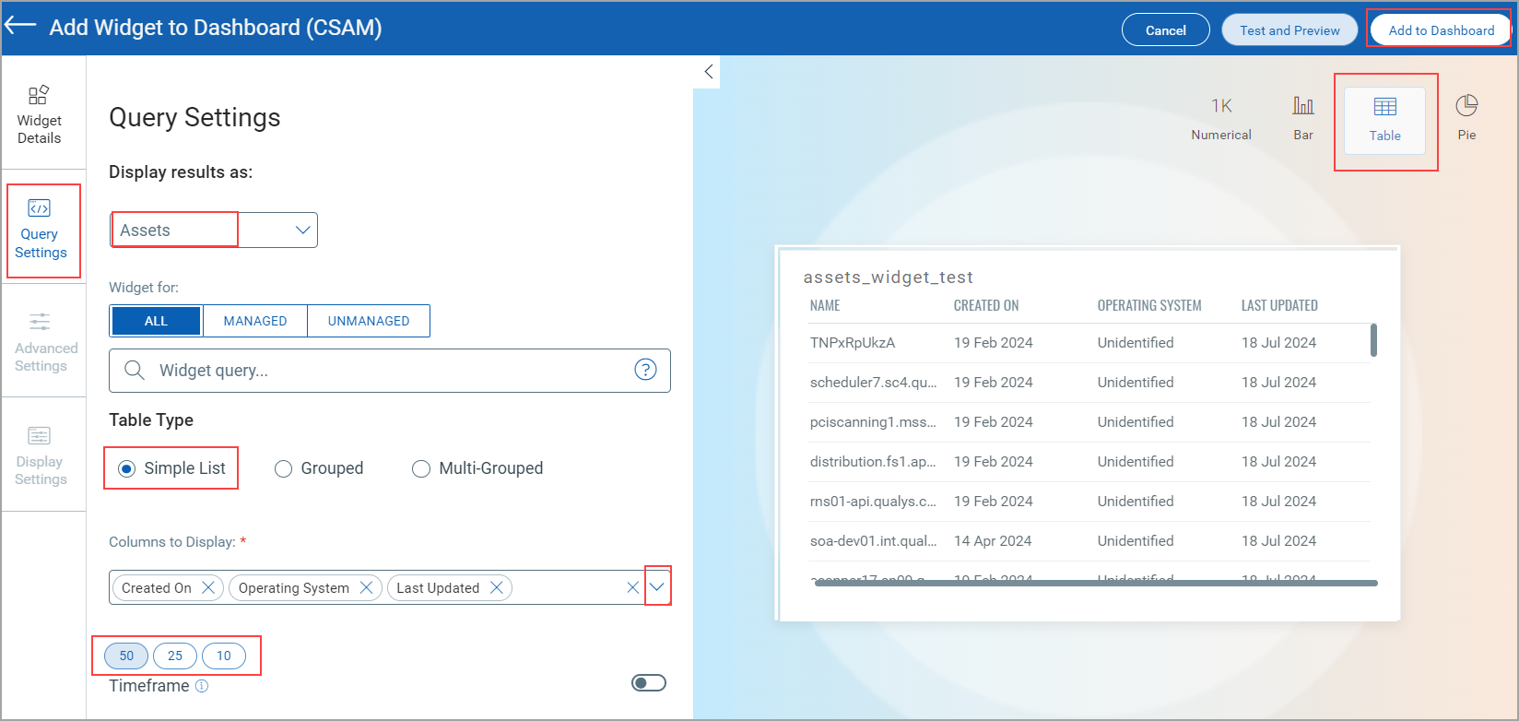Click the OPERATING SYSTEM column header
1519x721 pixels.
pos(1149,305)
